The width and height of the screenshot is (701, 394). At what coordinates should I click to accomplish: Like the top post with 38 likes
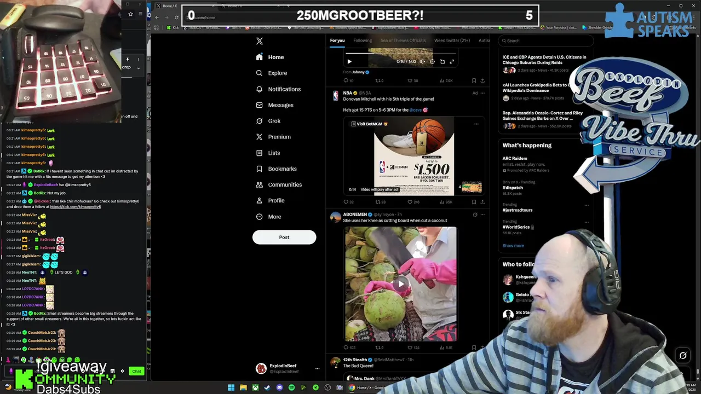click(x=412, y=80)
